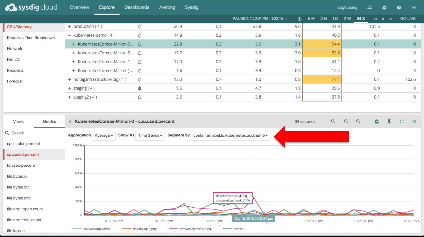Create alert from chart bell-plus icon
Screen dimensions: 424x237
[377, 121]
